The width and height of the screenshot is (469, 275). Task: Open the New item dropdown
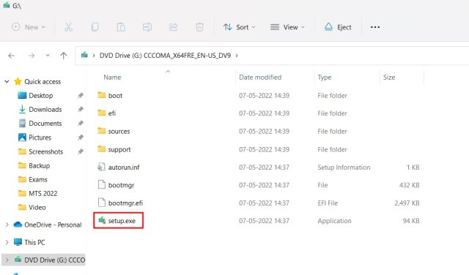(29, 27)
